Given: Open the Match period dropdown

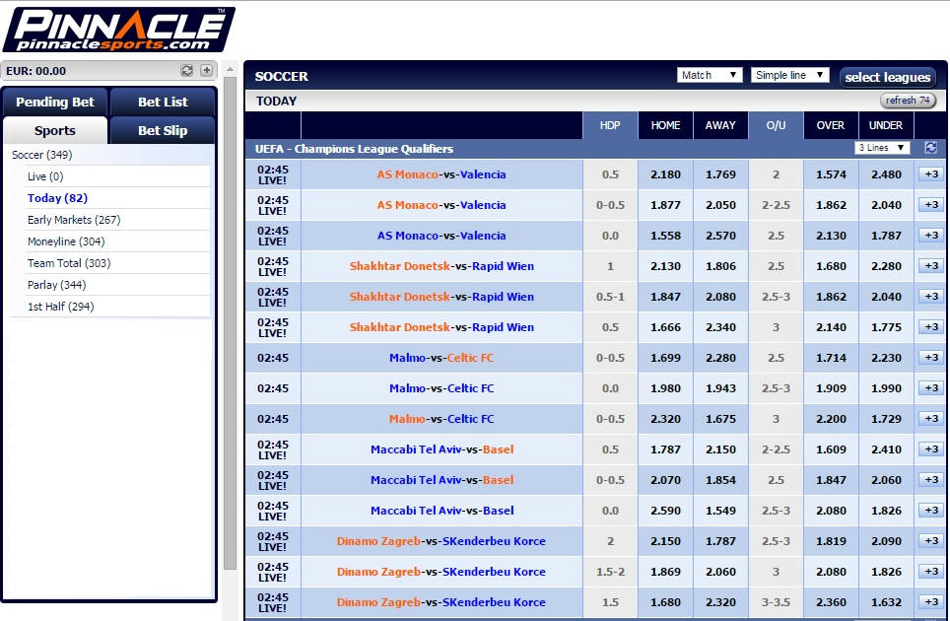Looking at the screenshot, I should pyautogui.click(x=710, y=75).
